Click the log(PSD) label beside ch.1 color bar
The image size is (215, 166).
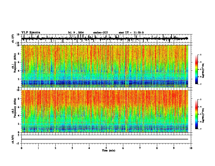203,71
